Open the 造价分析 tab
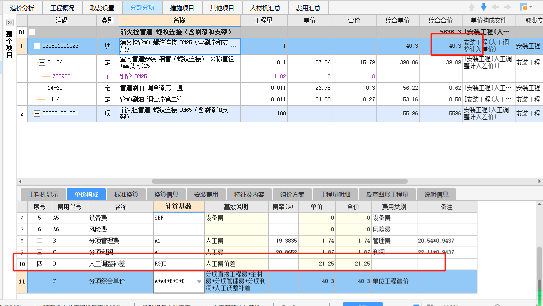543x306 pixels. coord(22,8)
